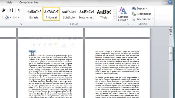The image size is (175, 98).
Task: Toggle show paragraph marks (¶)
Action: [x=19, y=10]
